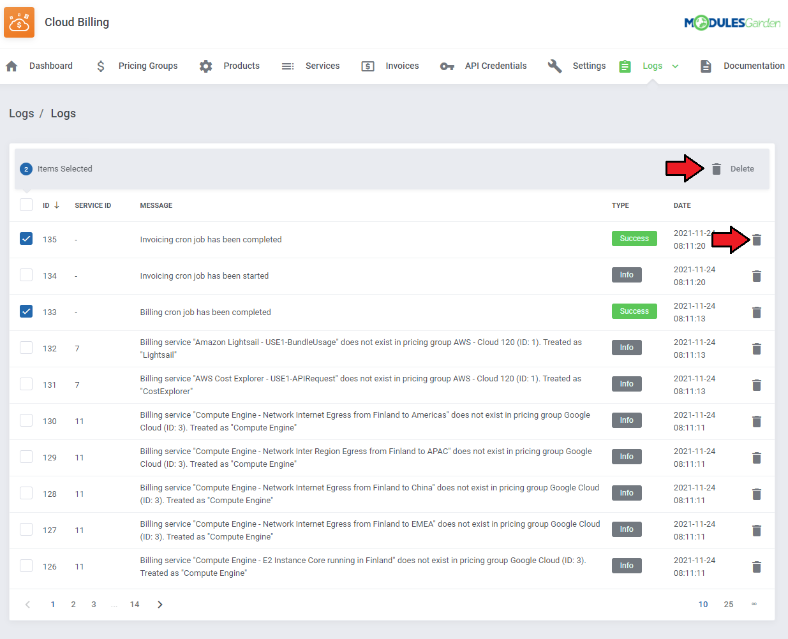Click the Products gear icon

pos(205,66)
